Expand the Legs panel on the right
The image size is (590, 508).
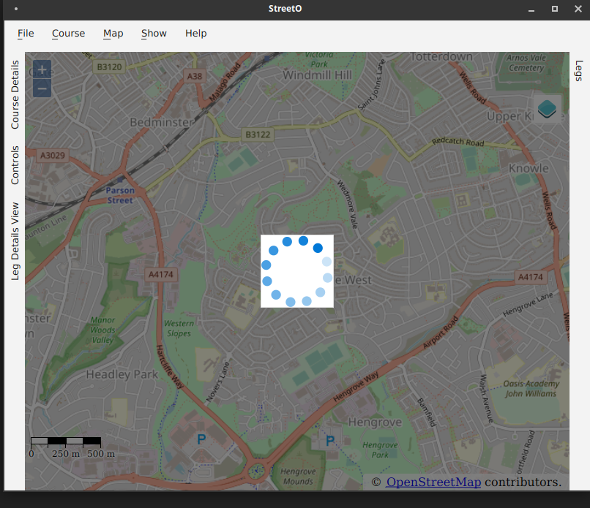(x=579, y=71)
